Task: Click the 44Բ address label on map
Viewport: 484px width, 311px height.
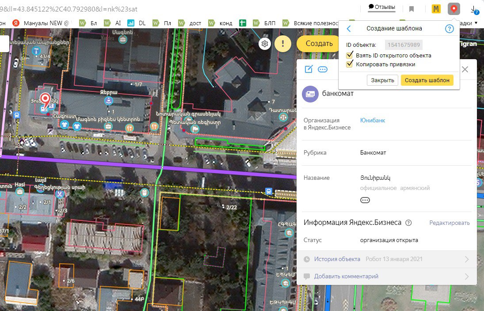Action: point(140,299)
